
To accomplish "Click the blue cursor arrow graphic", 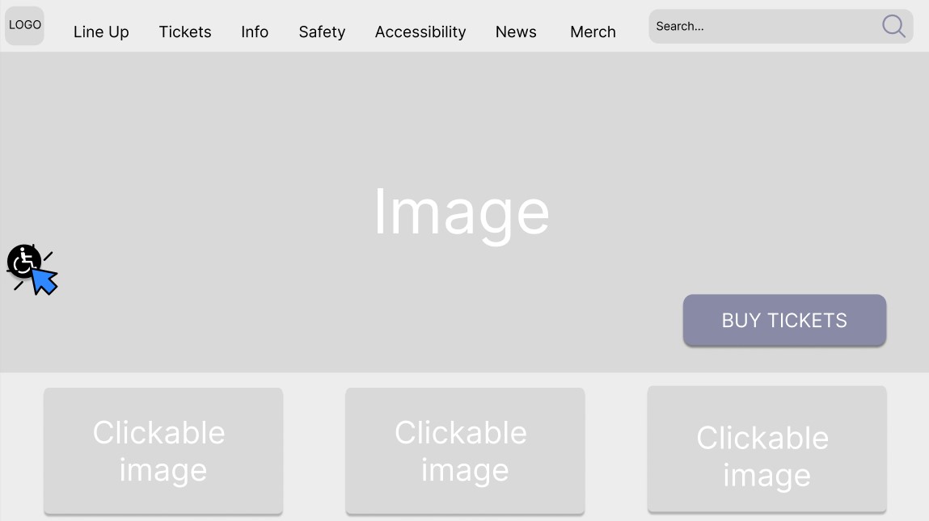I will [x=45, y=281].
